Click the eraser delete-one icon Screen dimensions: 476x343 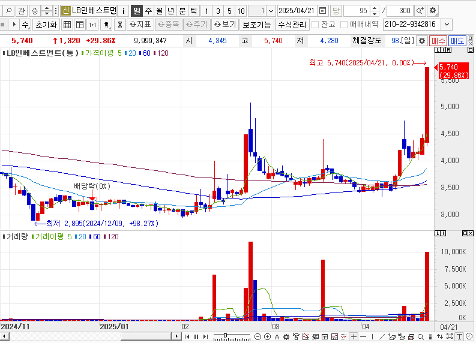pos(392,336)
